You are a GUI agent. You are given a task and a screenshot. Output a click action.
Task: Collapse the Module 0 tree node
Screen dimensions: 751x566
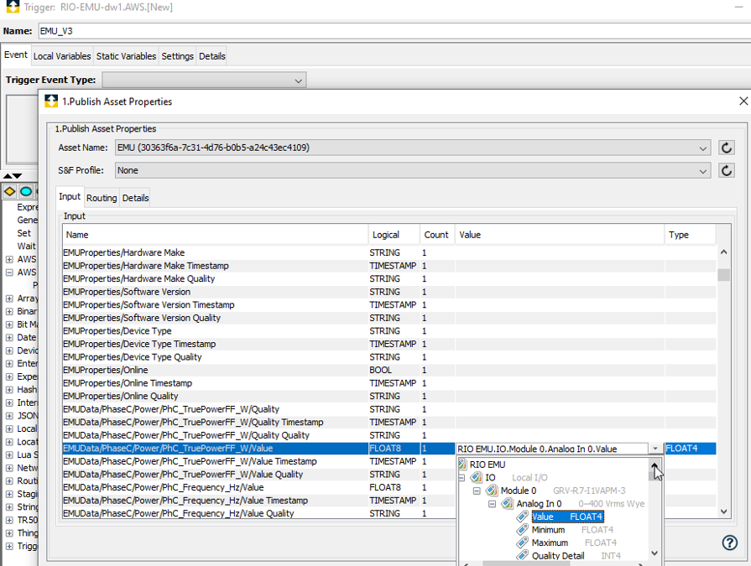(477, 491)
